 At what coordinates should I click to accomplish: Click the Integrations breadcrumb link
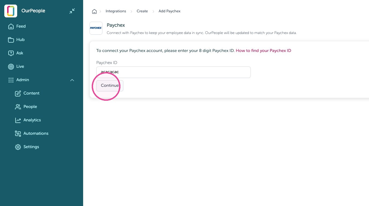click(116, 11)
